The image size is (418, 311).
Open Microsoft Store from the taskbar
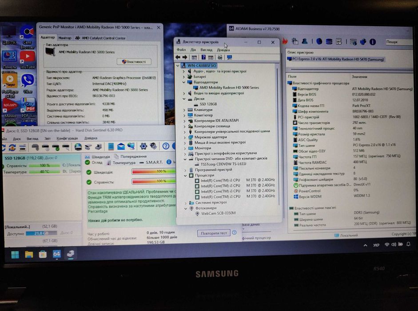pos(43,255)
